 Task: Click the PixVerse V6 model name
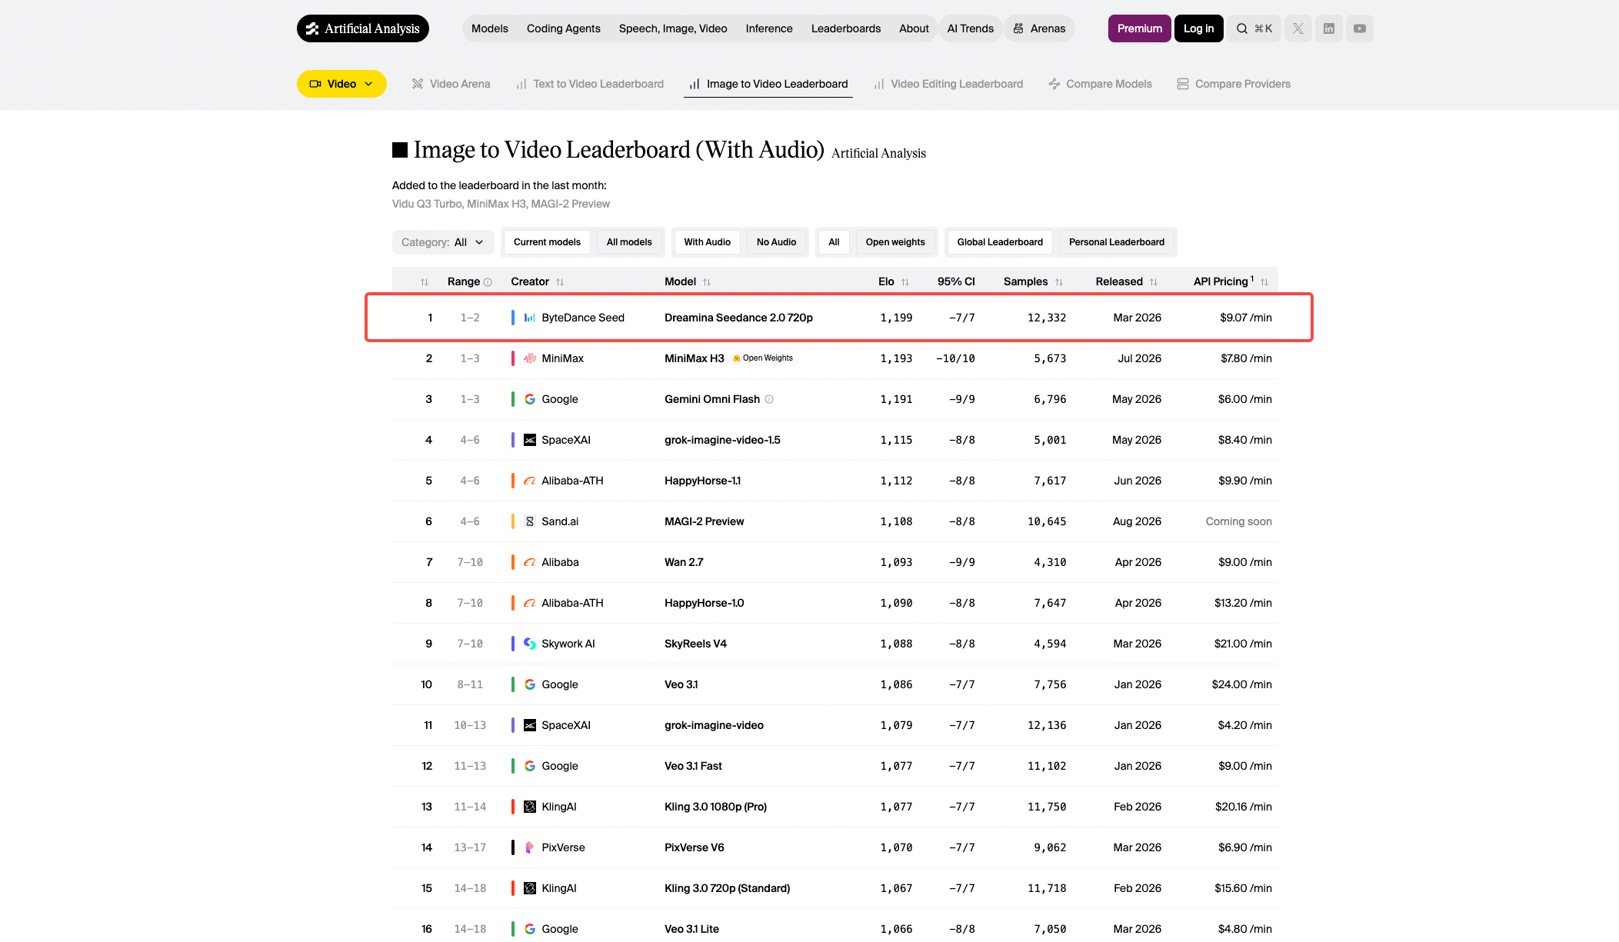point(694,847)
